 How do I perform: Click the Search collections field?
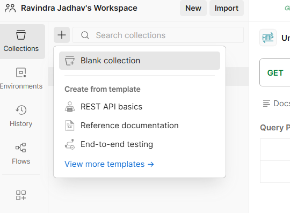click(158, 35)
